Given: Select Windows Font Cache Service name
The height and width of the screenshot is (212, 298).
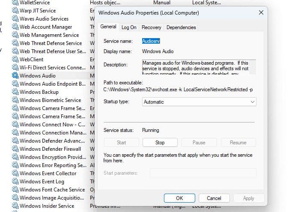Looking at the screenshot, I should coord(52,190).
